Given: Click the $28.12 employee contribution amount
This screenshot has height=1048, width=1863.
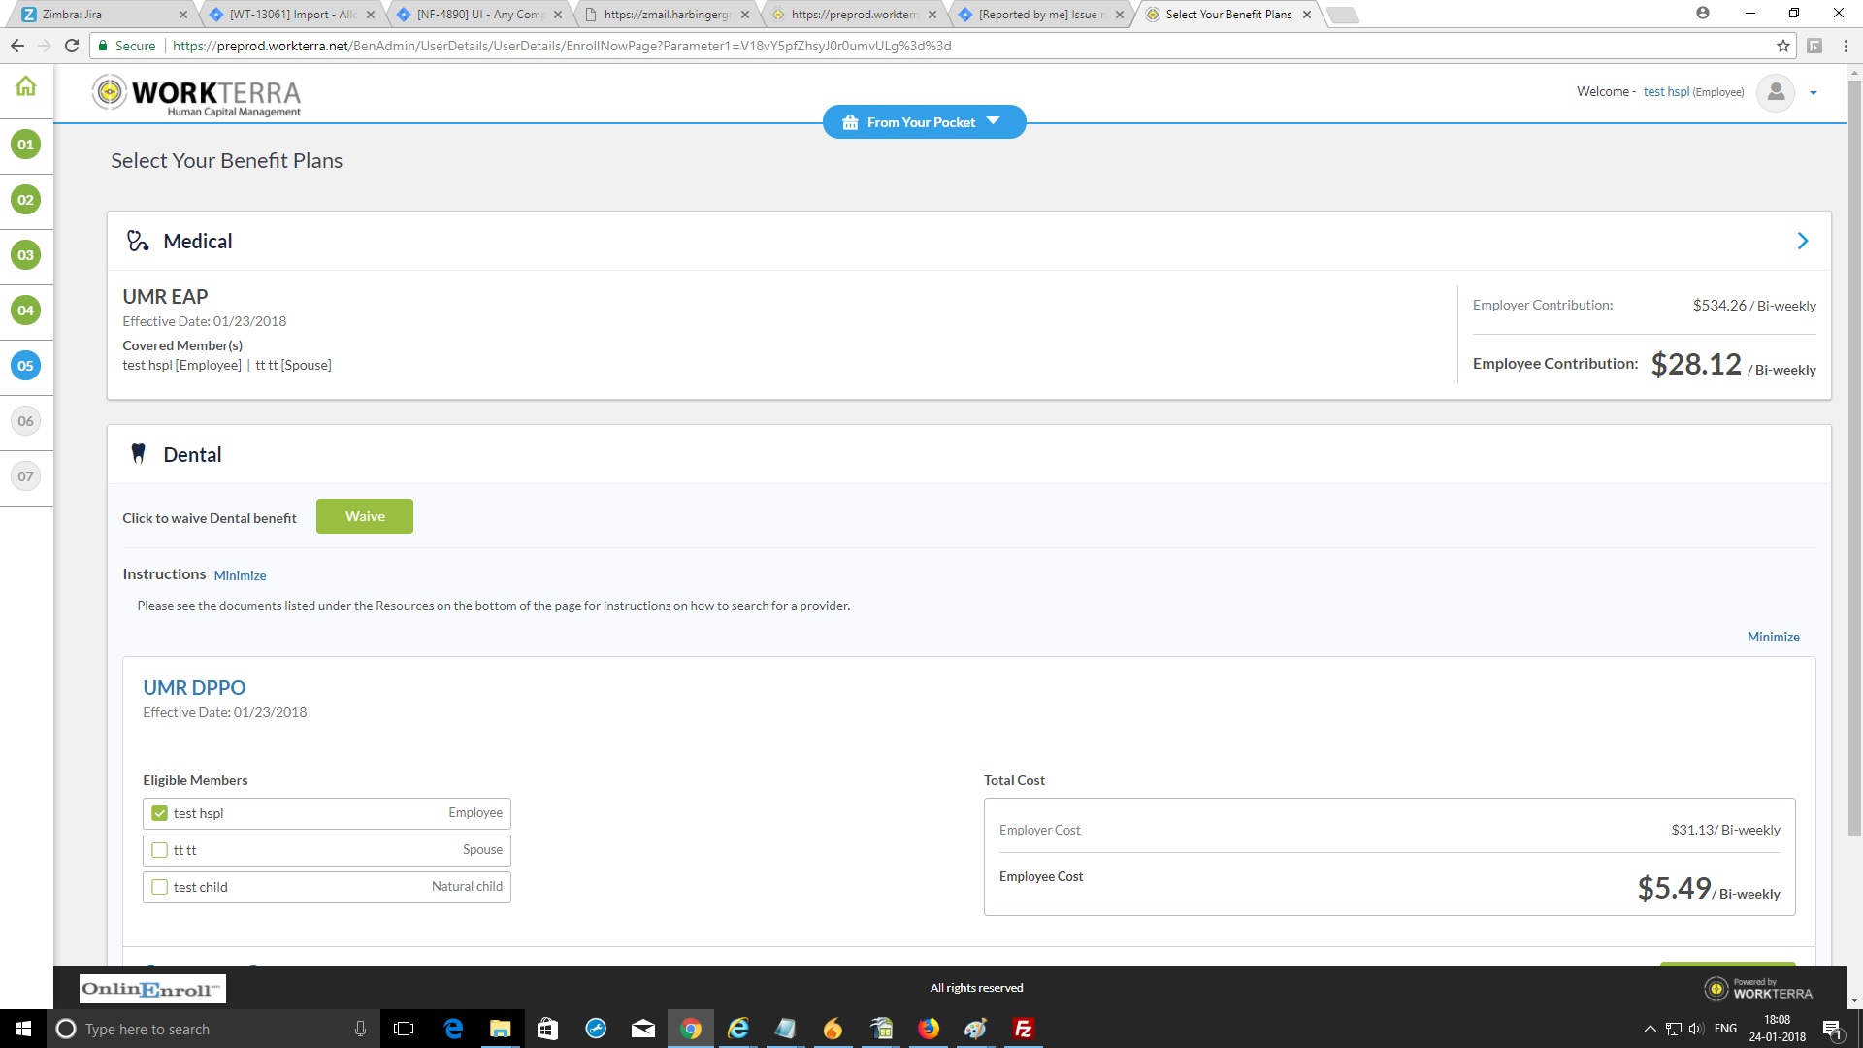Looking at the screenshot, I should coord(1696,364).
